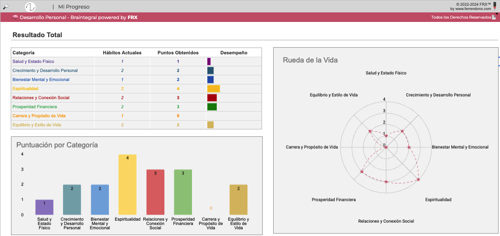Click Todos los Derechos Reservados text

tap(461, 17)
